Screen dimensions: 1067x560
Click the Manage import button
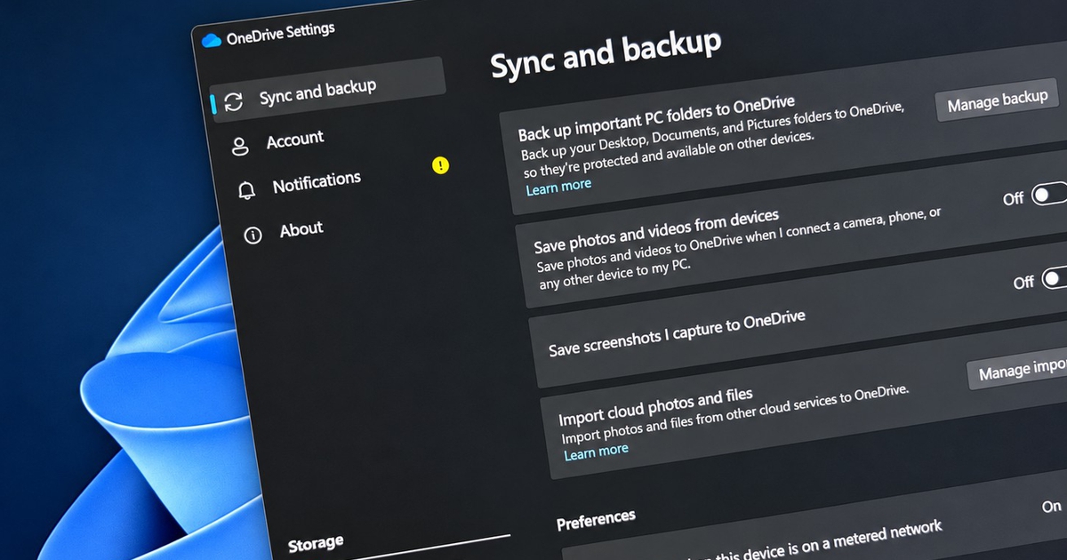(1019, 369)
